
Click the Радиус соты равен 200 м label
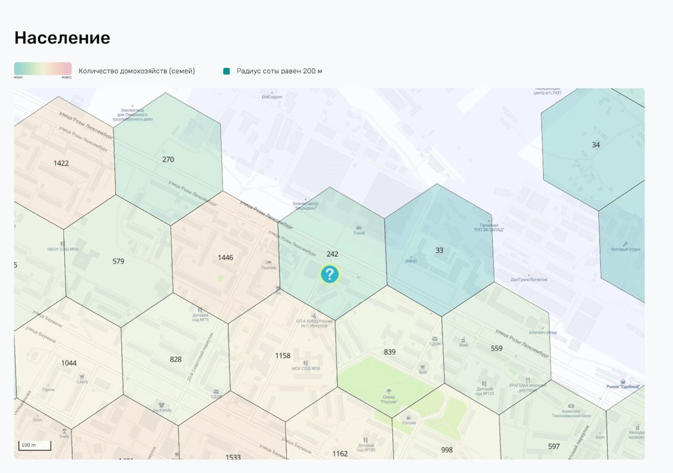[279, 71]
